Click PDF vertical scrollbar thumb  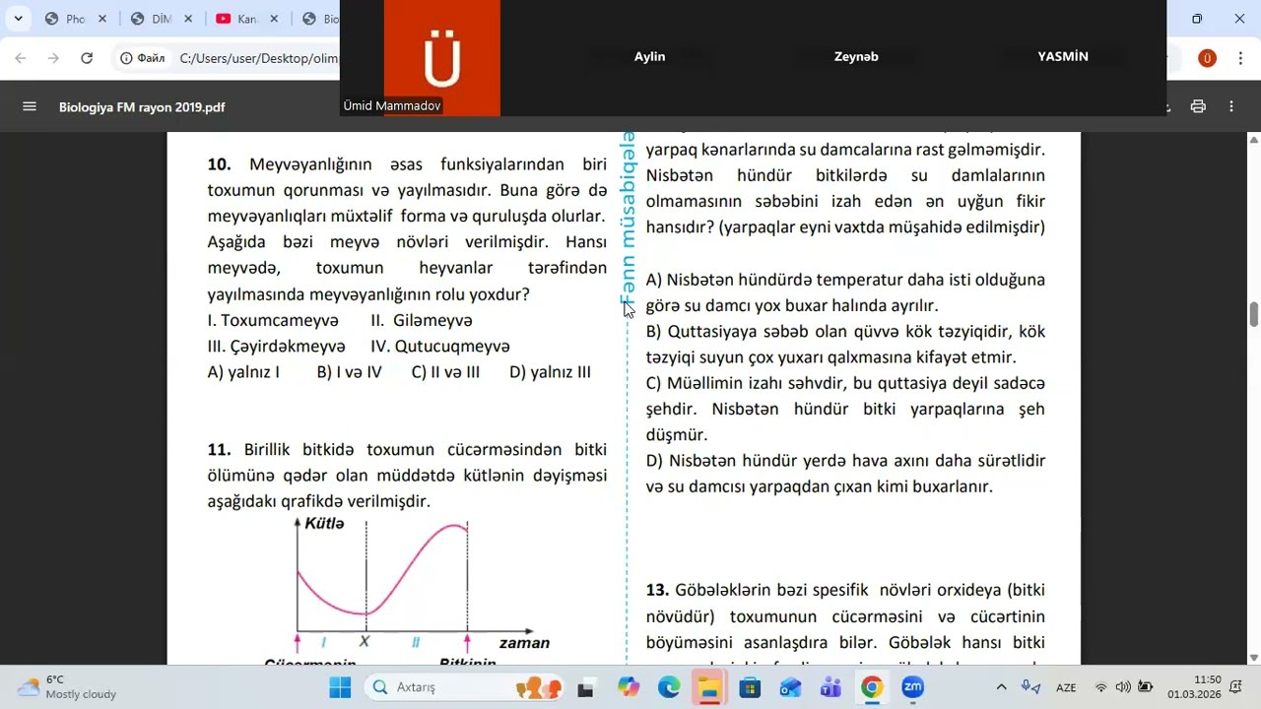pyautogui.click(x=1254, y=314)
